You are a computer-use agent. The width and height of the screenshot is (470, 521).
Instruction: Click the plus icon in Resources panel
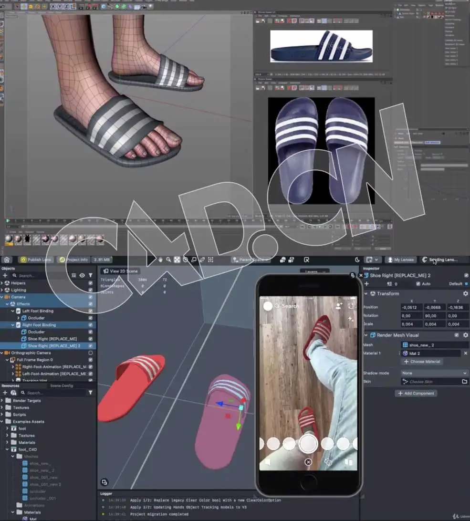[5, 392]
